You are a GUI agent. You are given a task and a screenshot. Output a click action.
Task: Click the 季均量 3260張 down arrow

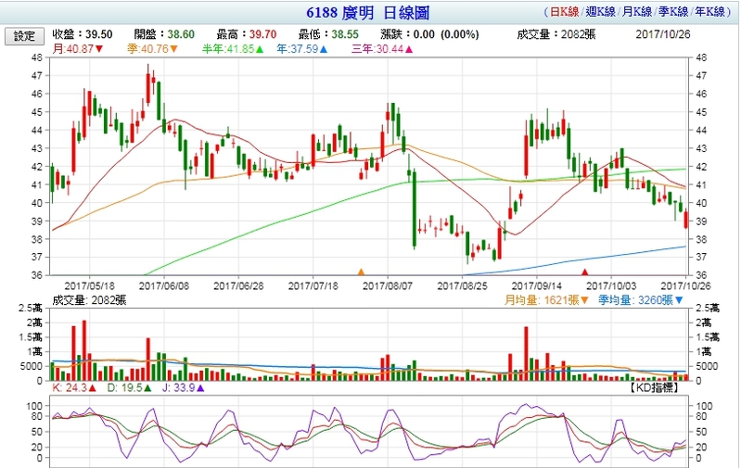(680, 300)
